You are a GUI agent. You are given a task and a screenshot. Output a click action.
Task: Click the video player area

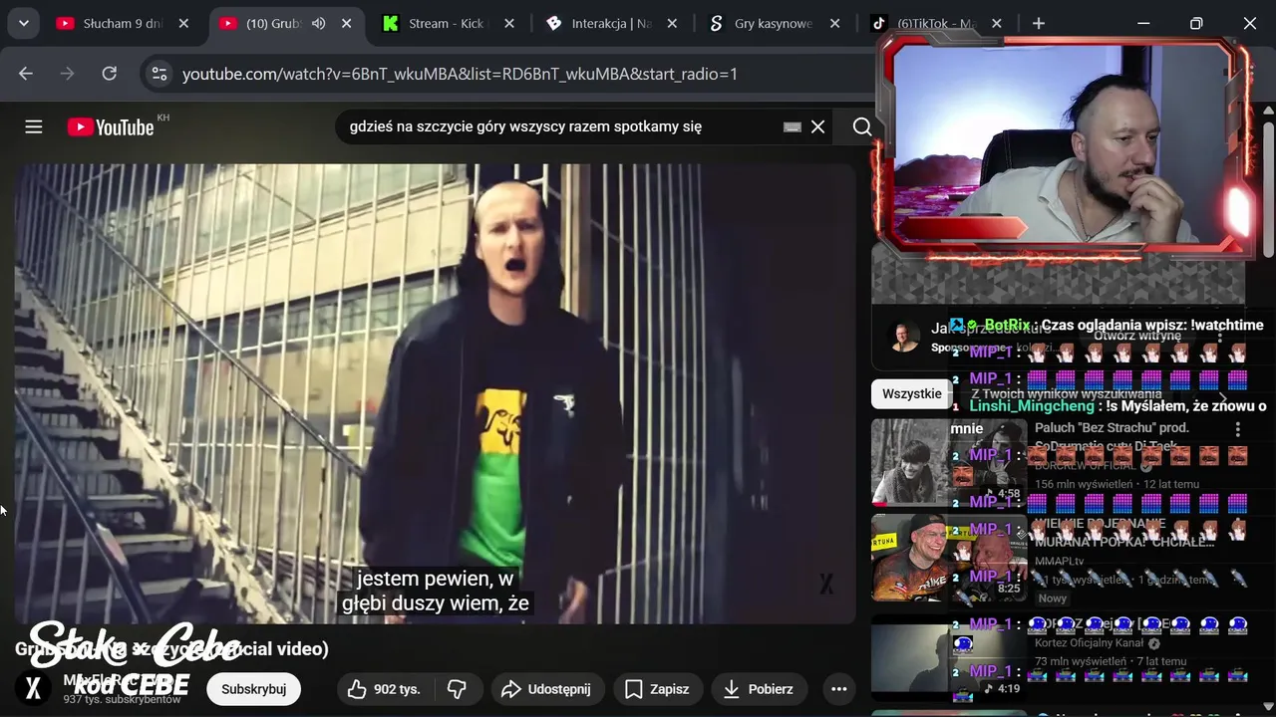click(x=435, y=393)
